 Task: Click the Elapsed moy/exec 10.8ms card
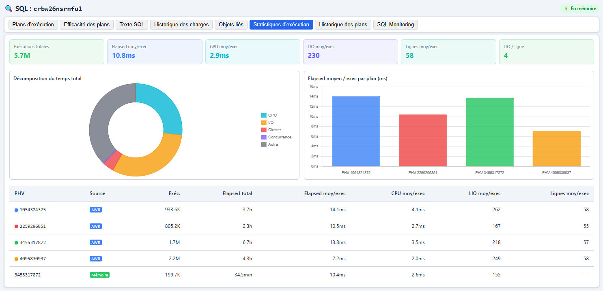coord(155,52)
